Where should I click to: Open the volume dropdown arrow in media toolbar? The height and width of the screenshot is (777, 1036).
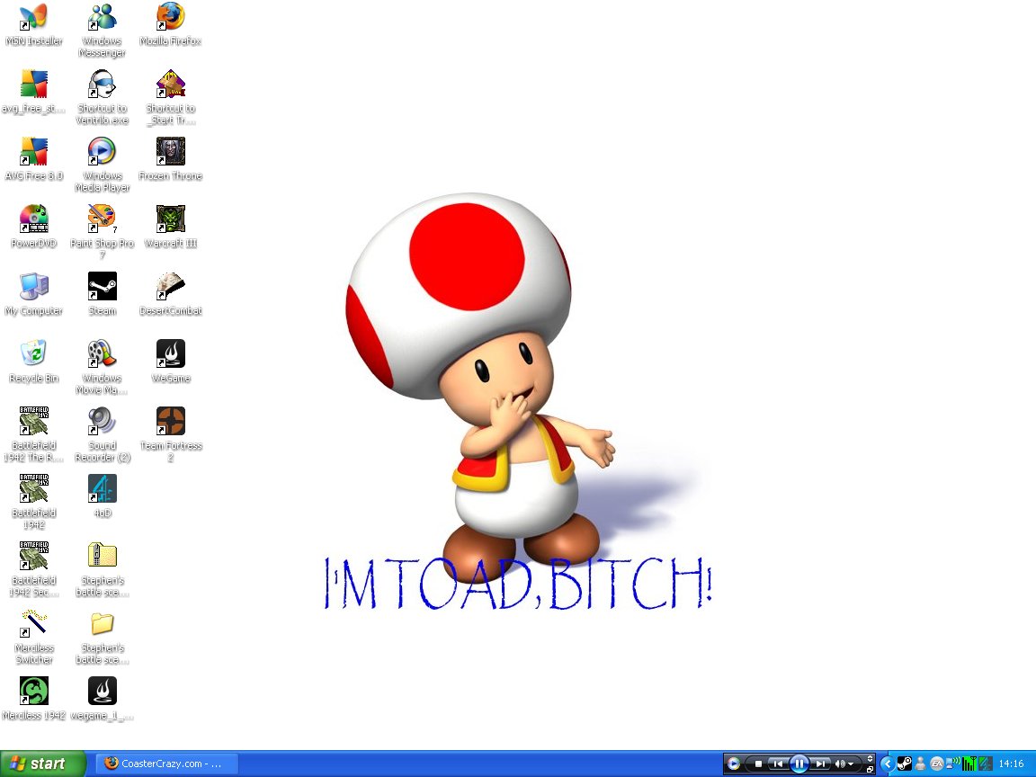coord(851,764)
